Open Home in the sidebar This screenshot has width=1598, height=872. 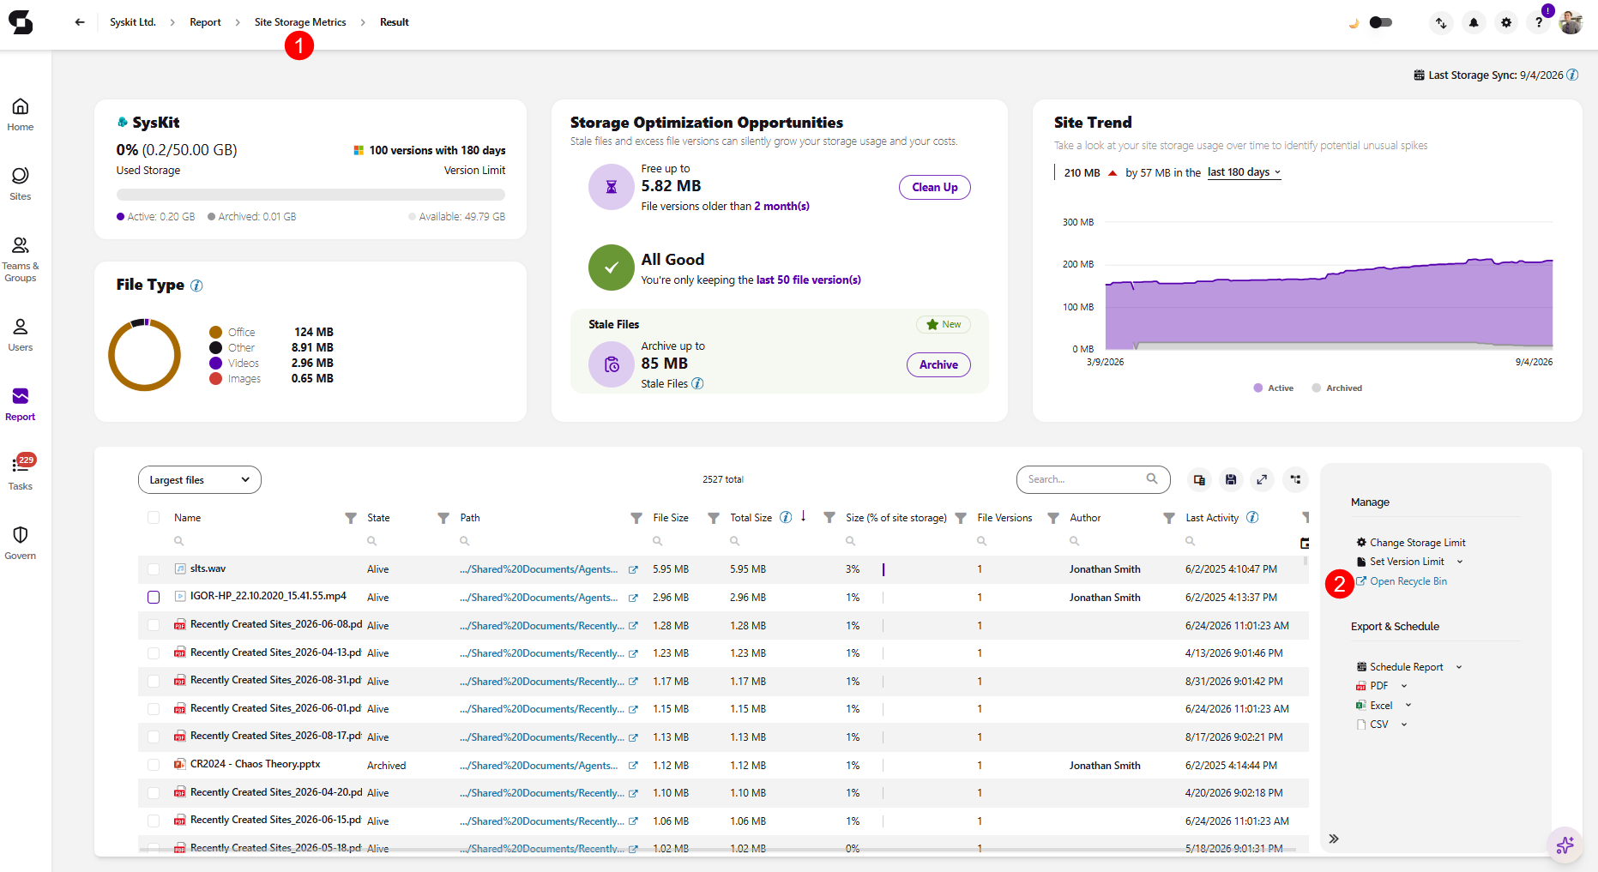tap(21, 115)
